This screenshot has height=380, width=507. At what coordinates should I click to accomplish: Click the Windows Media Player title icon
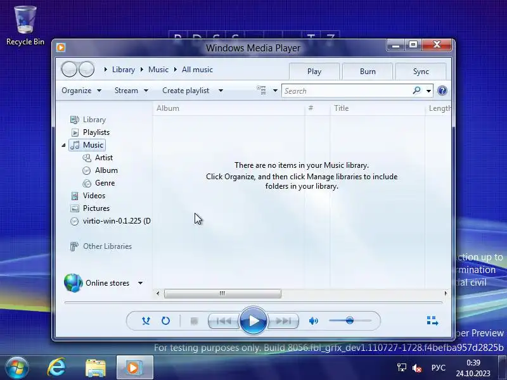click(61, 47)
